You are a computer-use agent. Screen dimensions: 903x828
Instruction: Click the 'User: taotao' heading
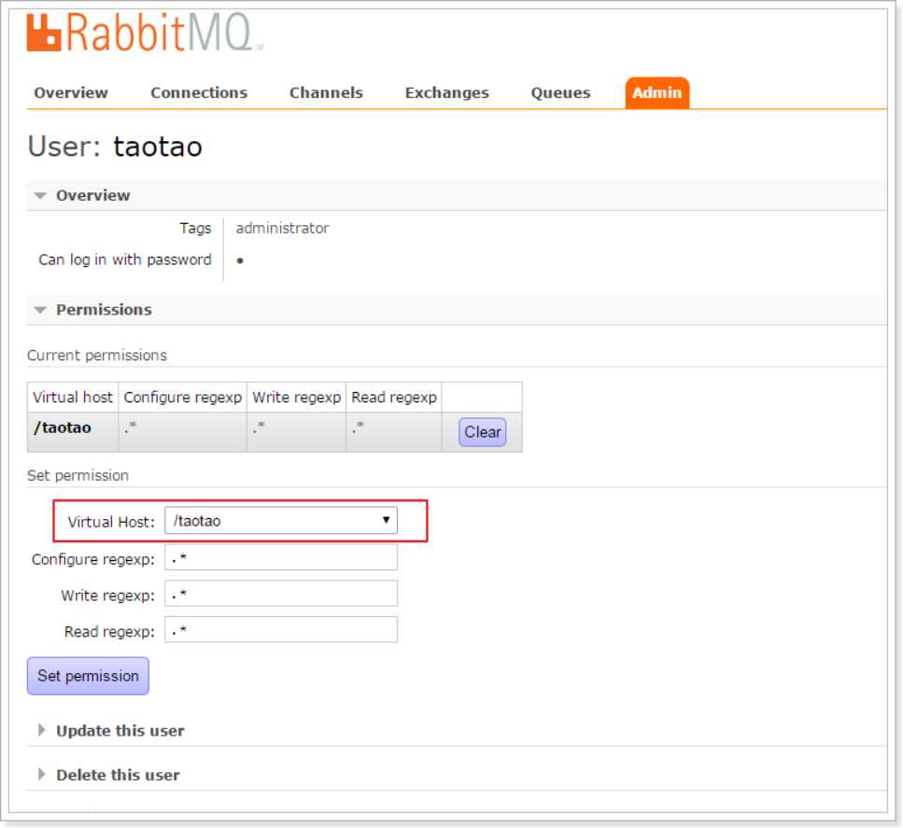(x=115, y=147)
